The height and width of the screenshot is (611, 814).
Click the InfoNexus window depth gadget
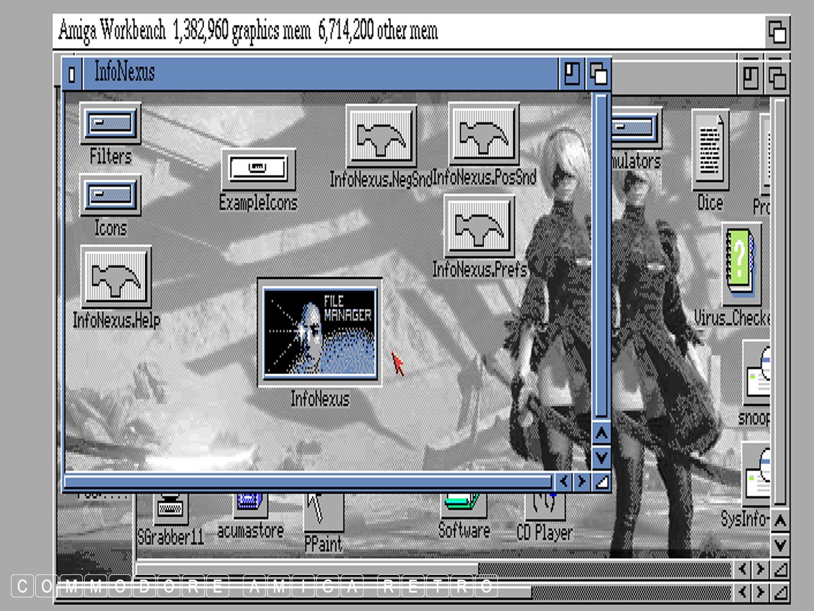598,73
